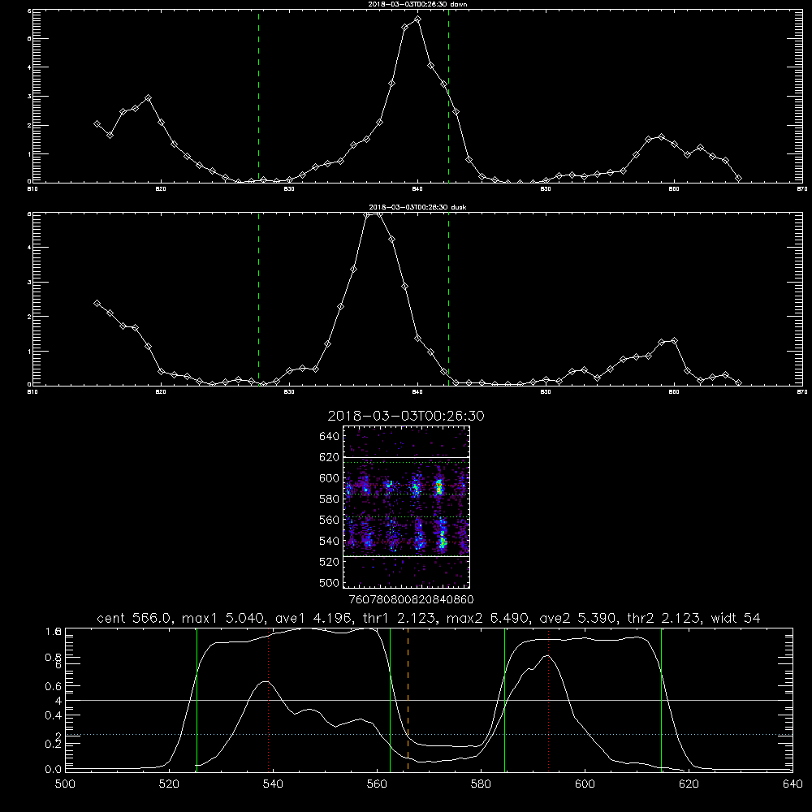Click the solid white horizontal line at 4
The image size is (812, 812).
pos(429,700)
